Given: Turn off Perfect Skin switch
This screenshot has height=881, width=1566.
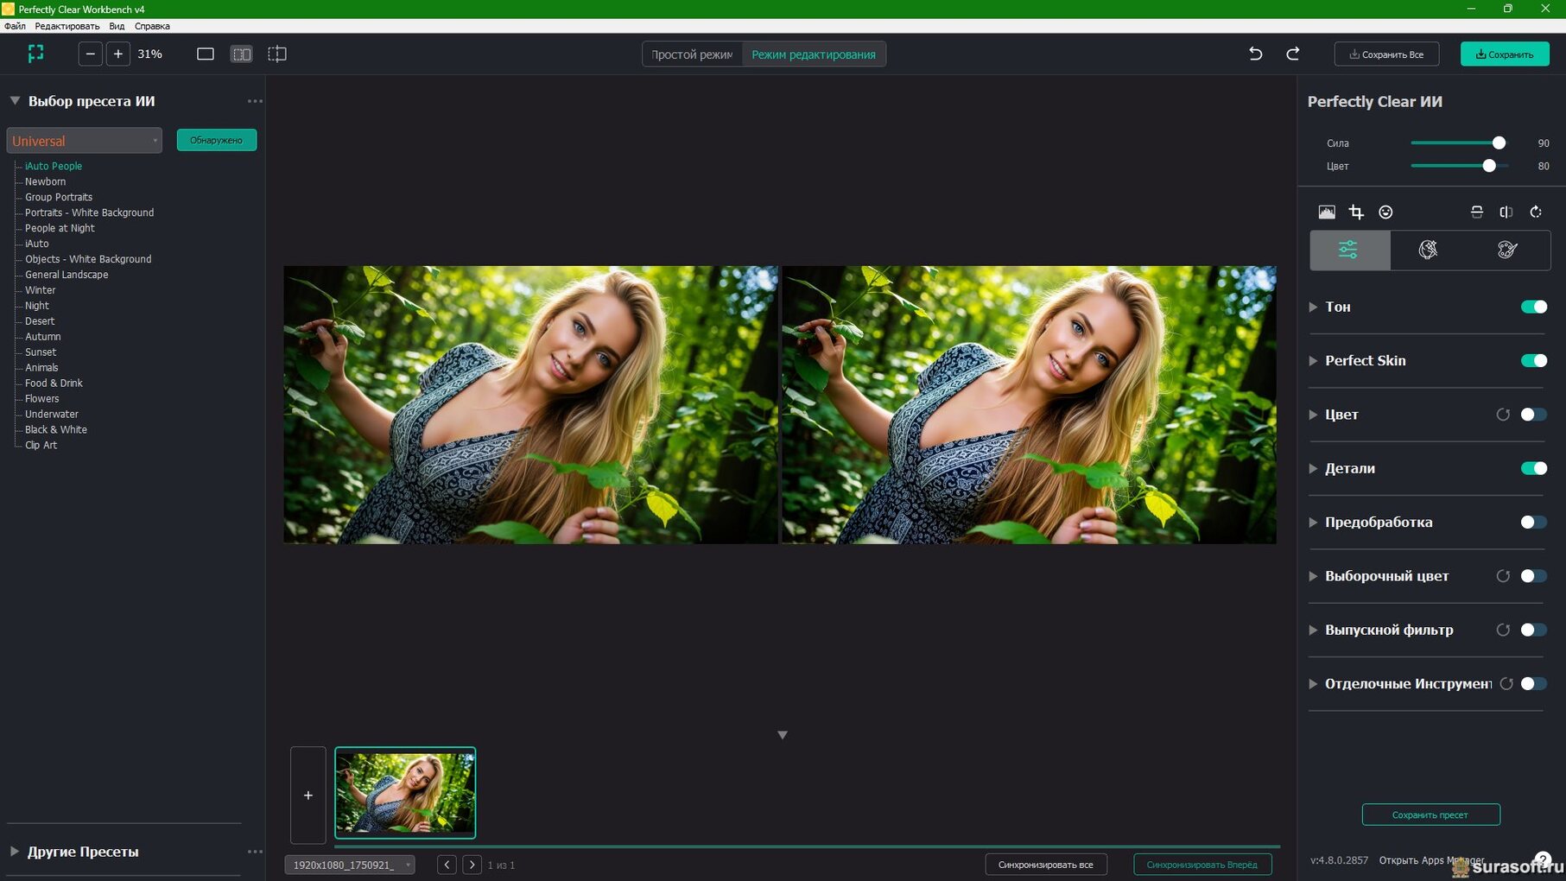Looking at the screenshot, I should (1533, 361).
